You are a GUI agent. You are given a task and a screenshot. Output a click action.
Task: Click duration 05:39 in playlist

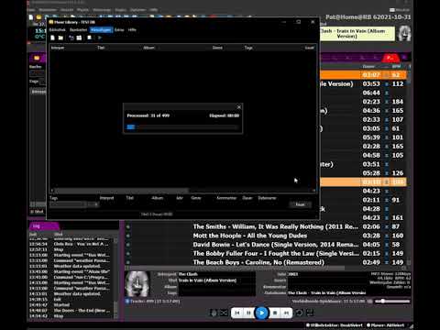371,137
